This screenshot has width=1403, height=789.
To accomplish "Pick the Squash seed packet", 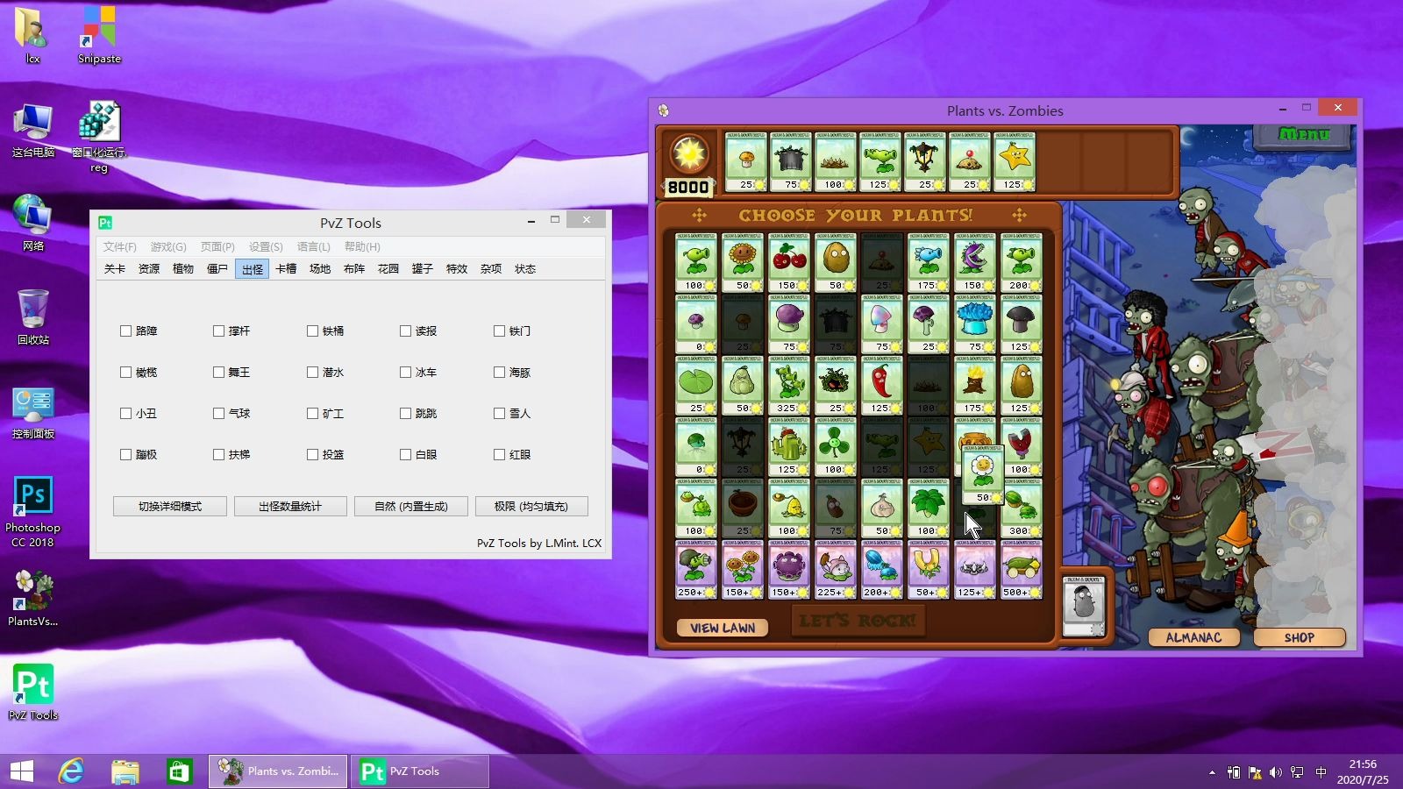I will point(743,385).
